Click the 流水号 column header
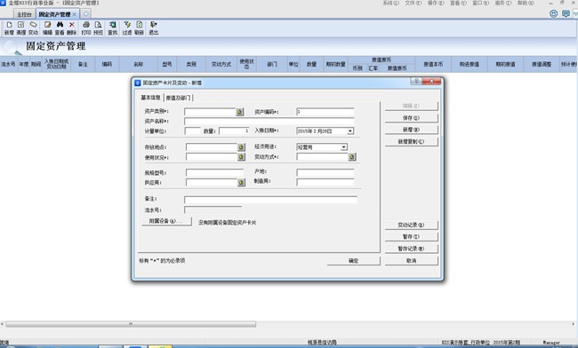Image resolution: width=578 pixels, height=348 pixels. (x=8, y=64)
